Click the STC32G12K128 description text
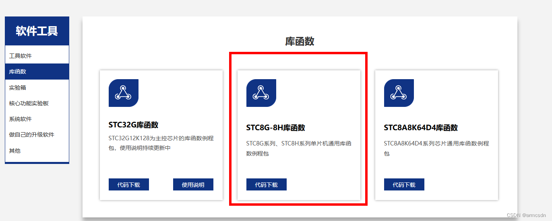Viewport: 552px width, 221px height. click(161, 143)
